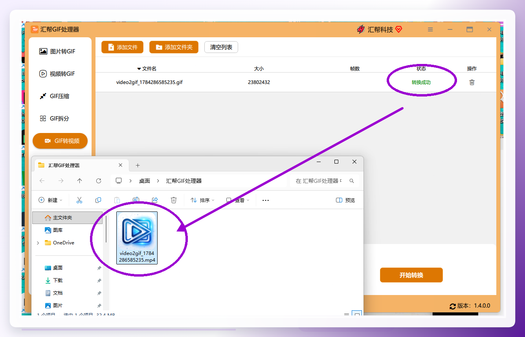The height and width of the screenshot is (337, 525).
Task: Toggle the 预览 preview pane
Action: [345, 200]
